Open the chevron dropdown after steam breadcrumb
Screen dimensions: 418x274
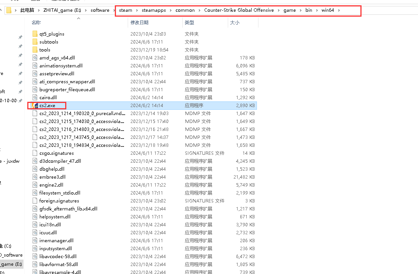coord(137,10)
